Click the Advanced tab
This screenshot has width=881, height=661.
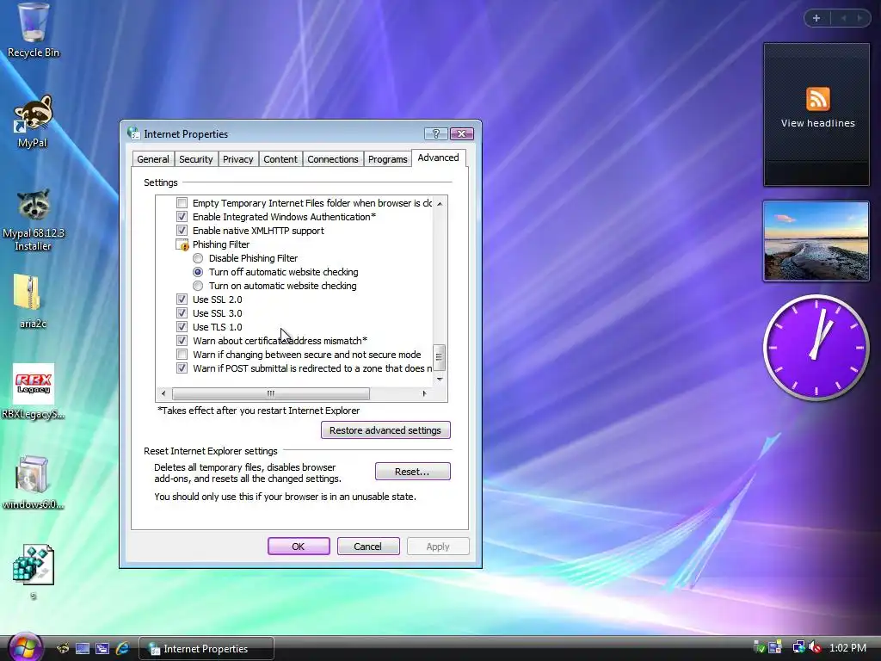(438, 158)
